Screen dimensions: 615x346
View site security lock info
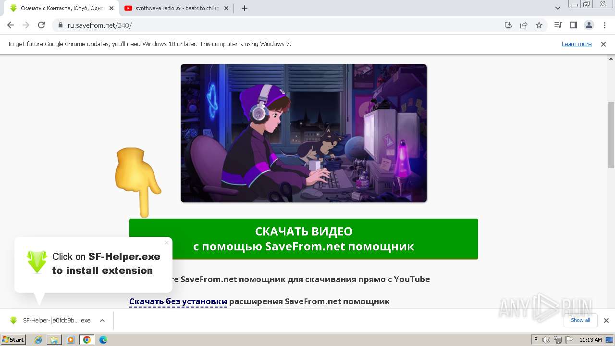[61, 25]
